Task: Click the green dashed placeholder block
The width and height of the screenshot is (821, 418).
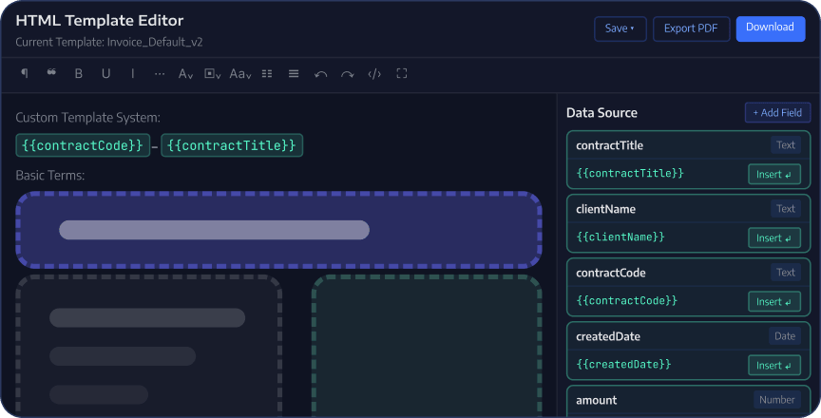Action: [x=427, y=345]
